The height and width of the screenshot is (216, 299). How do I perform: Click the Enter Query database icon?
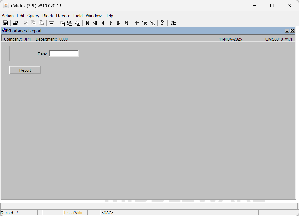tap(62, 23)
